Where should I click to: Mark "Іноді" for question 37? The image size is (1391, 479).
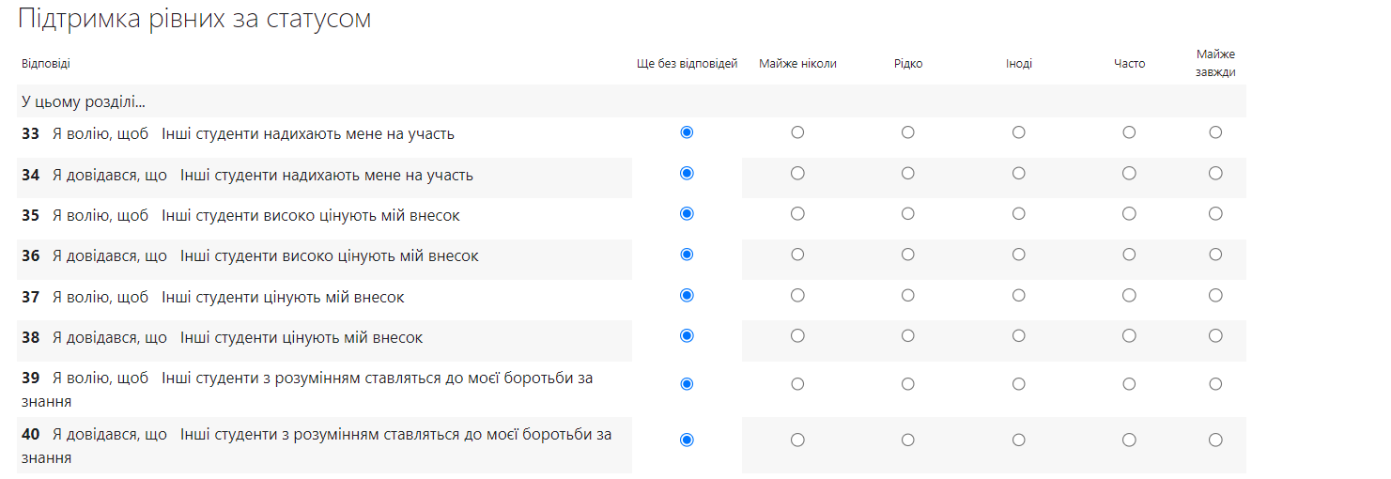point(1019,295)
